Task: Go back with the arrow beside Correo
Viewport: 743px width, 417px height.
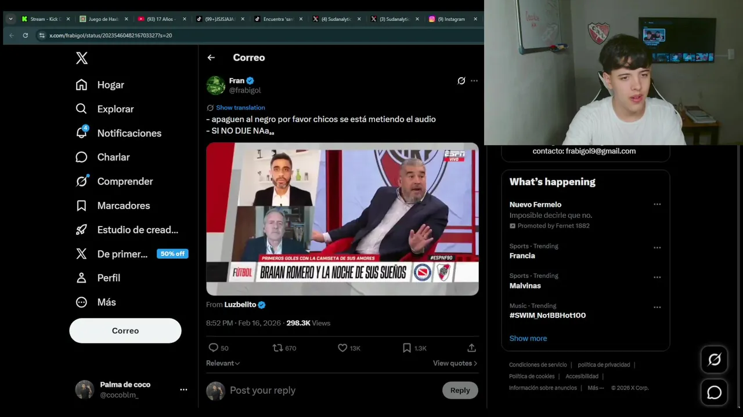Action: tap(211, 57)
